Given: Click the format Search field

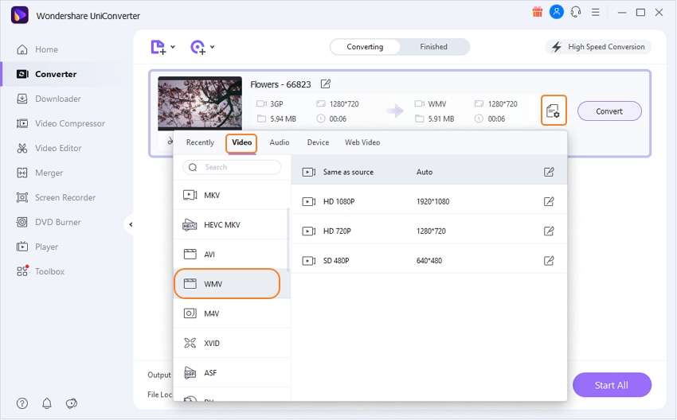Looking at the screenshot, I should 232,167.
